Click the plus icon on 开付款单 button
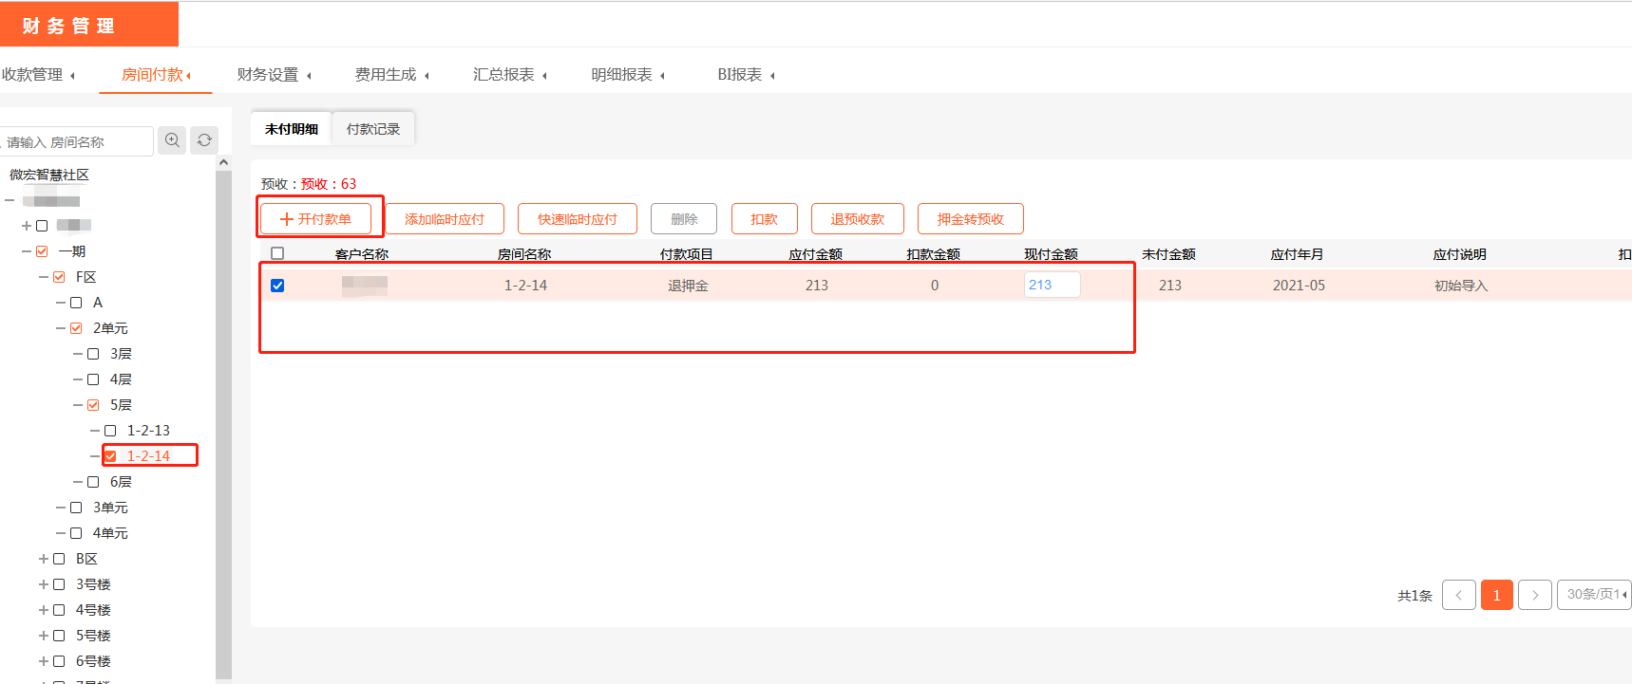 287,219
